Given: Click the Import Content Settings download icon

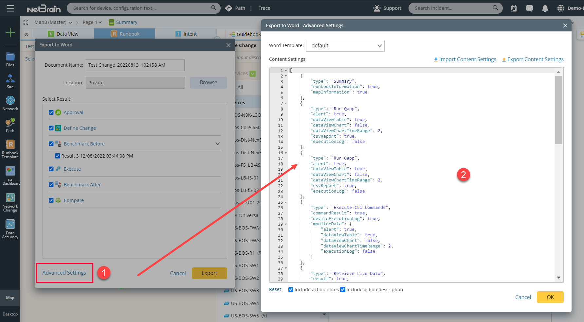Looking at the screenshot, I should [436, 59].
